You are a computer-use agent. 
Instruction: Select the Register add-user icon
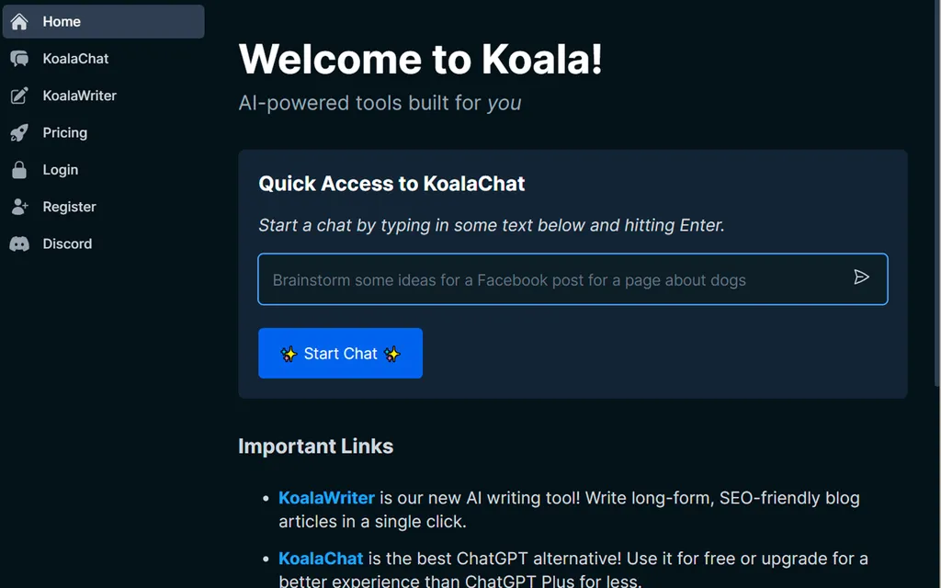point(19,206)
